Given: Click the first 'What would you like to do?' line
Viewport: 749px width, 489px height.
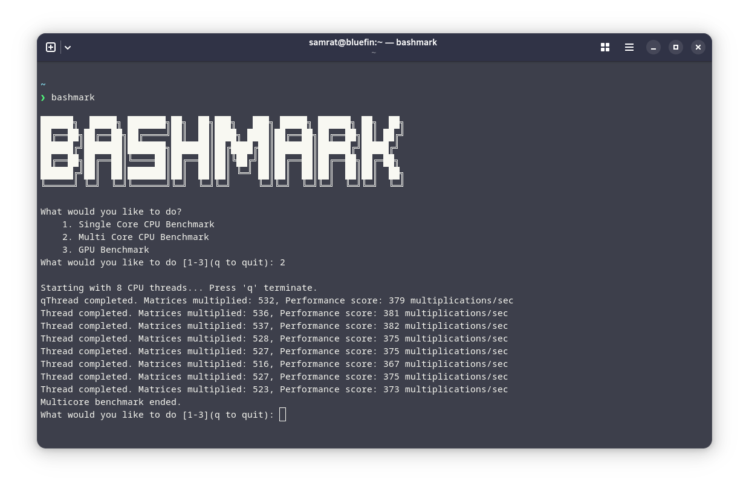Looking at the screenshot, I should 111,212.
